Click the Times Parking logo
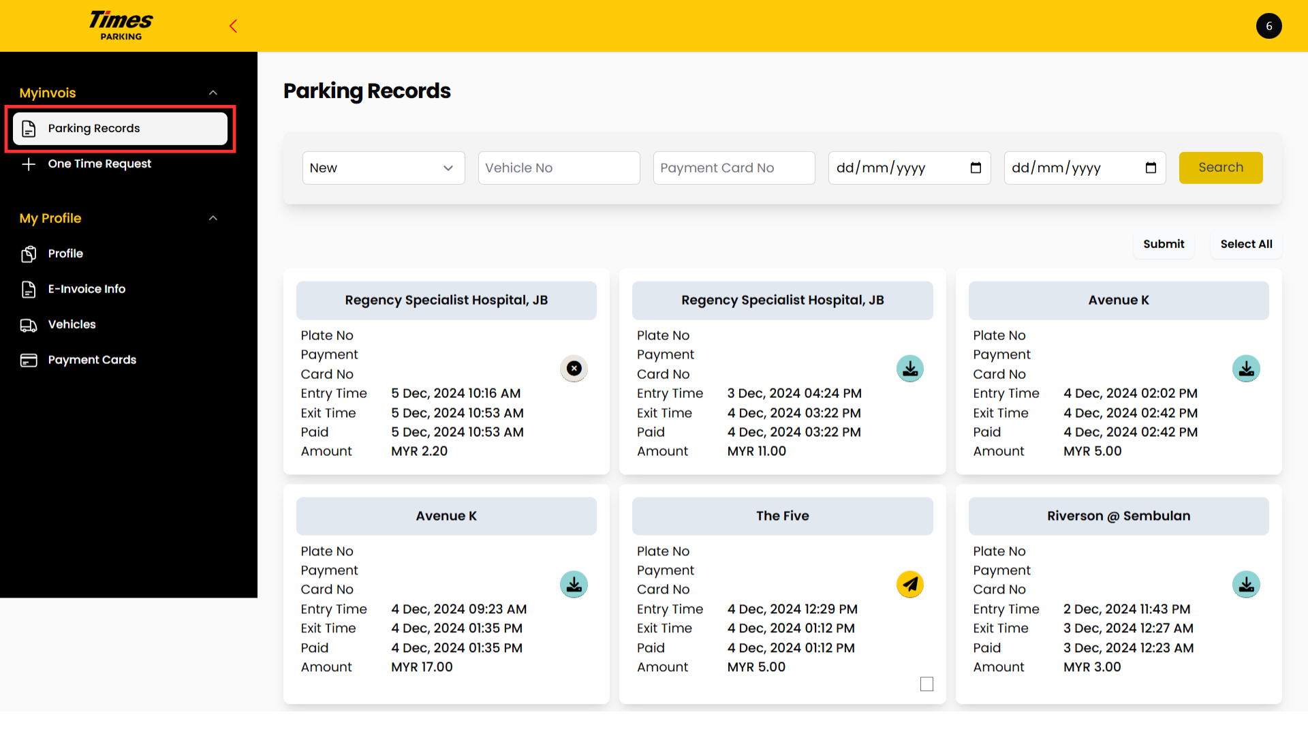The width and height of the screenshot is (1308, 736). pos(121,26)
